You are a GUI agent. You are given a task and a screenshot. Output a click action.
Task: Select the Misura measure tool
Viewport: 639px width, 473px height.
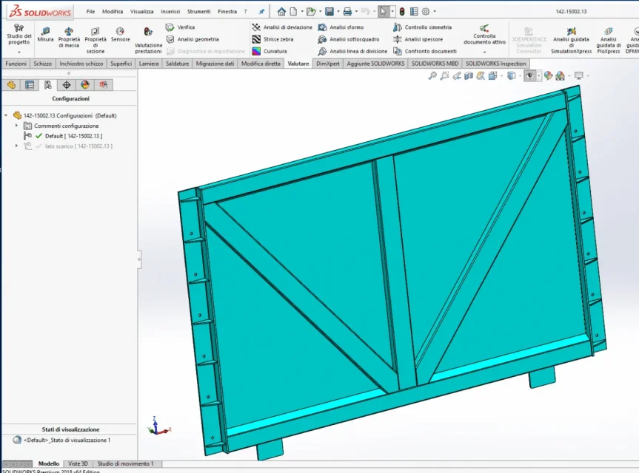tap(45, 35)
